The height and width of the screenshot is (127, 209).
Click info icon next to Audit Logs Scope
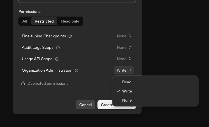[x=58, y=48]
